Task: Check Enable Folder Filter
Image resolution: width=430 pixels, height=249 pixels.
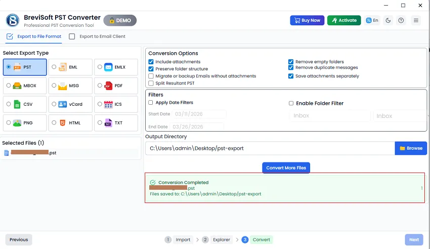Action: (x=291, y=103)
